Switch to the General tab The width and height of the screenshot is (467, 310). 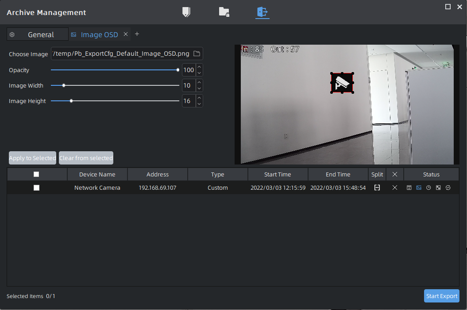click(41, 34)
